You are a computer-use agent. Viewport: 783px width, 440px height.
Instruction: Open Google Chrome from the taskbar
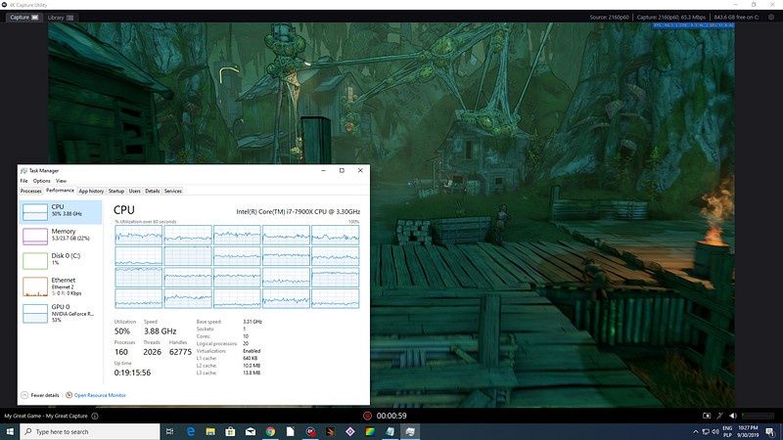[x=270, y=431]
